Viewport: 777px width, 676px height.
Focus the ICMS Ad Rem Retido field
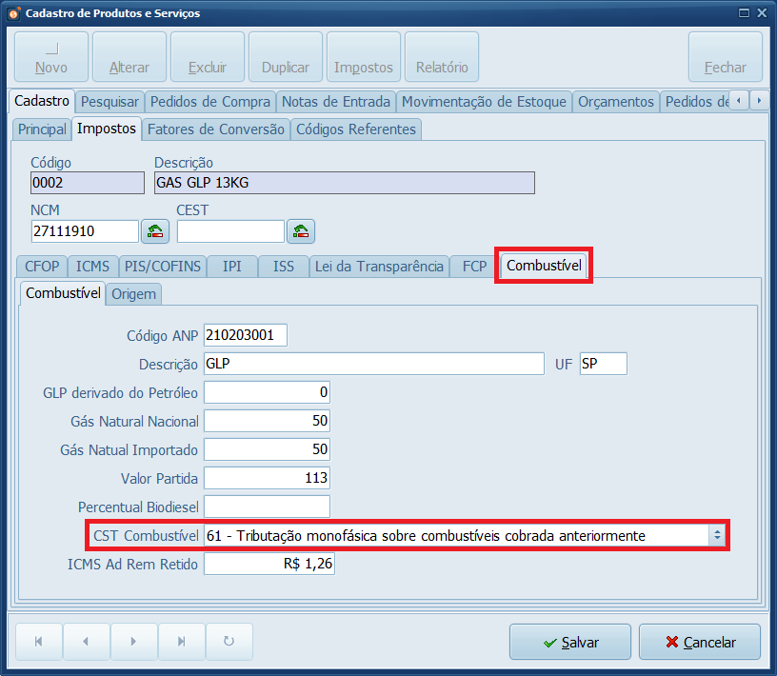tap(269, 565)
